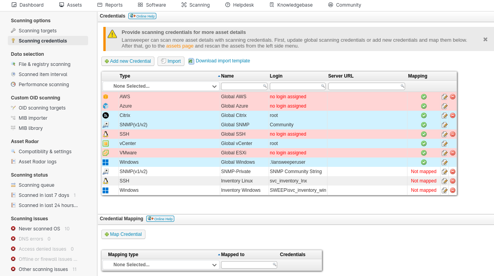
Task: Expand the Mapping type filter dropdown
Action: pyautogui.click(x=161, y=265)
